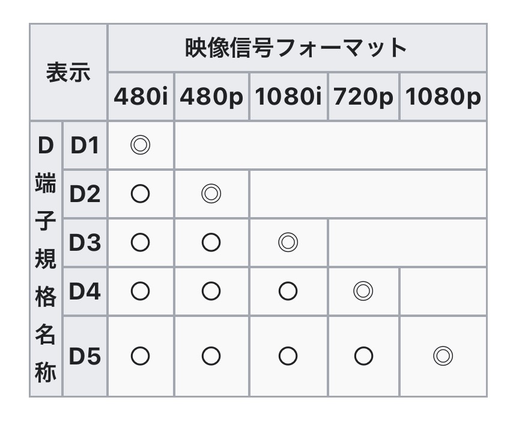This screenshot has height=424, width=528.
Task: Click the 表示 header cell
Action: (68, 72)
